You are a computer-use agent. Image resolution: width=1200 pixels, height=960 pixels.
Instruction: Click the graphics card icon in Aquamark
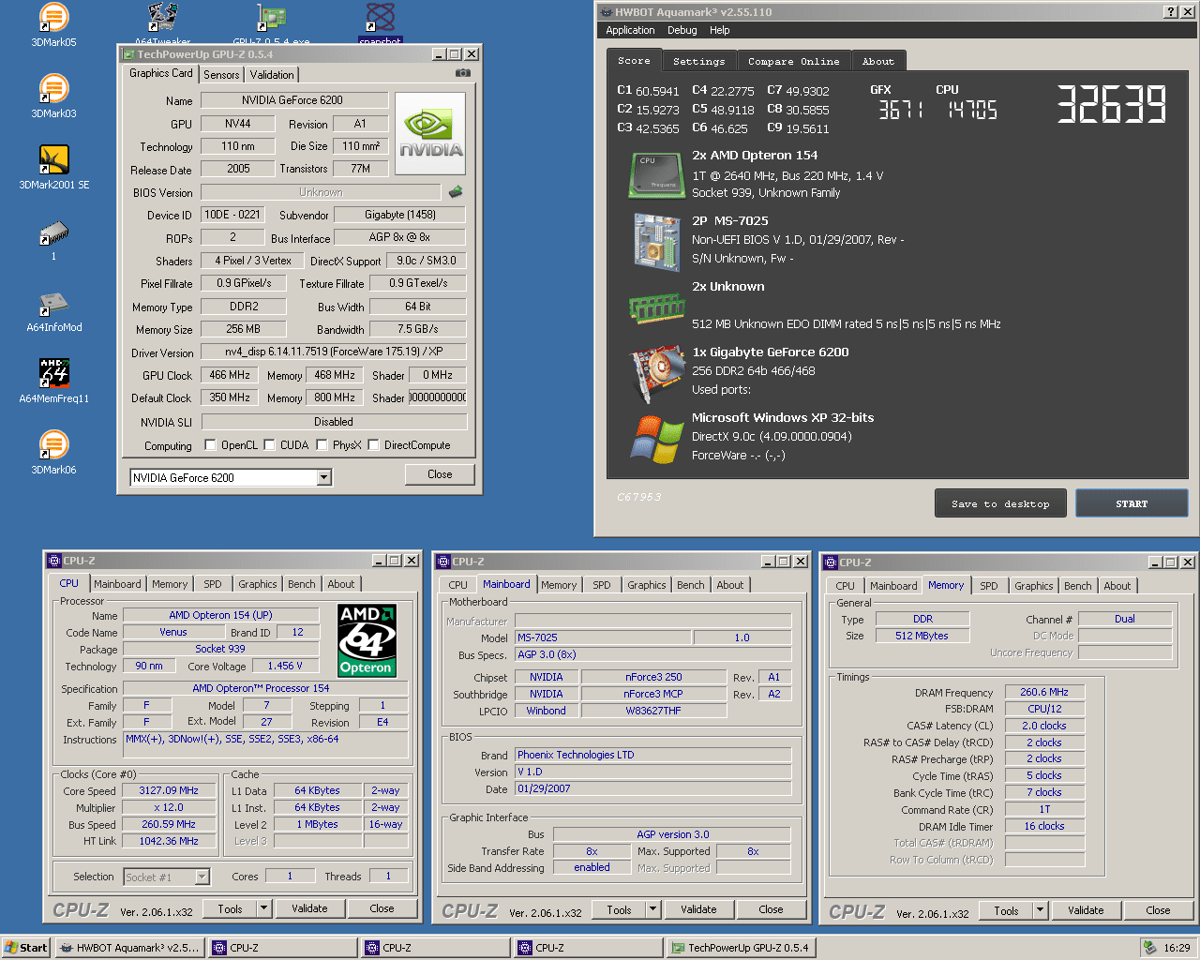point(656,372)
